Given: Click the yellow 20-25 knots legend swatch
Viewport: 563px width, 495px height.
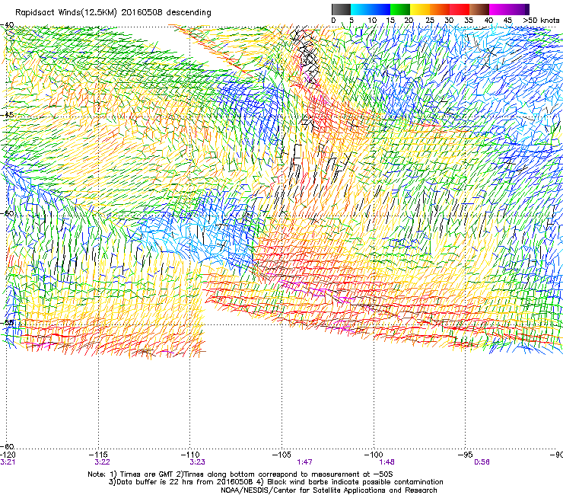Looking at the screenshot, I should [x=420, y=9].
